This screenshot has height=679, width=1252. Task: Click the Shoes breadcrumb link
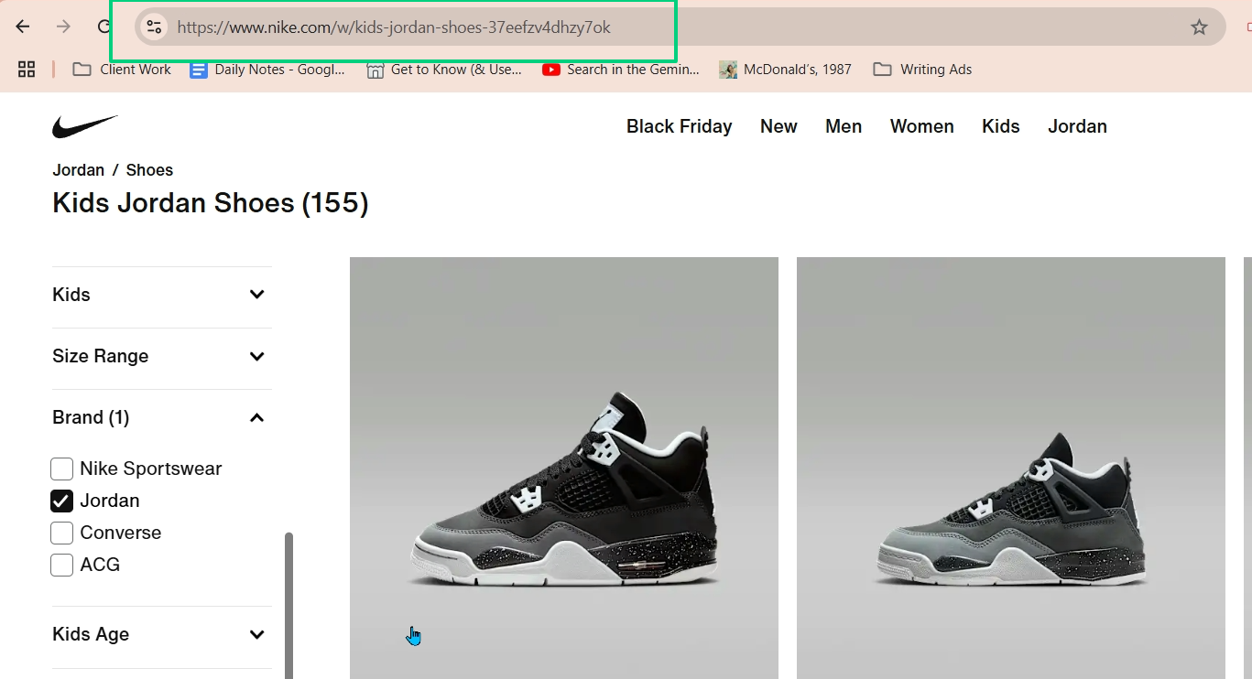(x=149, y=170)
